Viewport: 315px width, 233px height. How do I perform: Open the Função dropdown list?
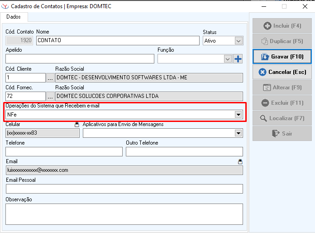coord(228,59)
